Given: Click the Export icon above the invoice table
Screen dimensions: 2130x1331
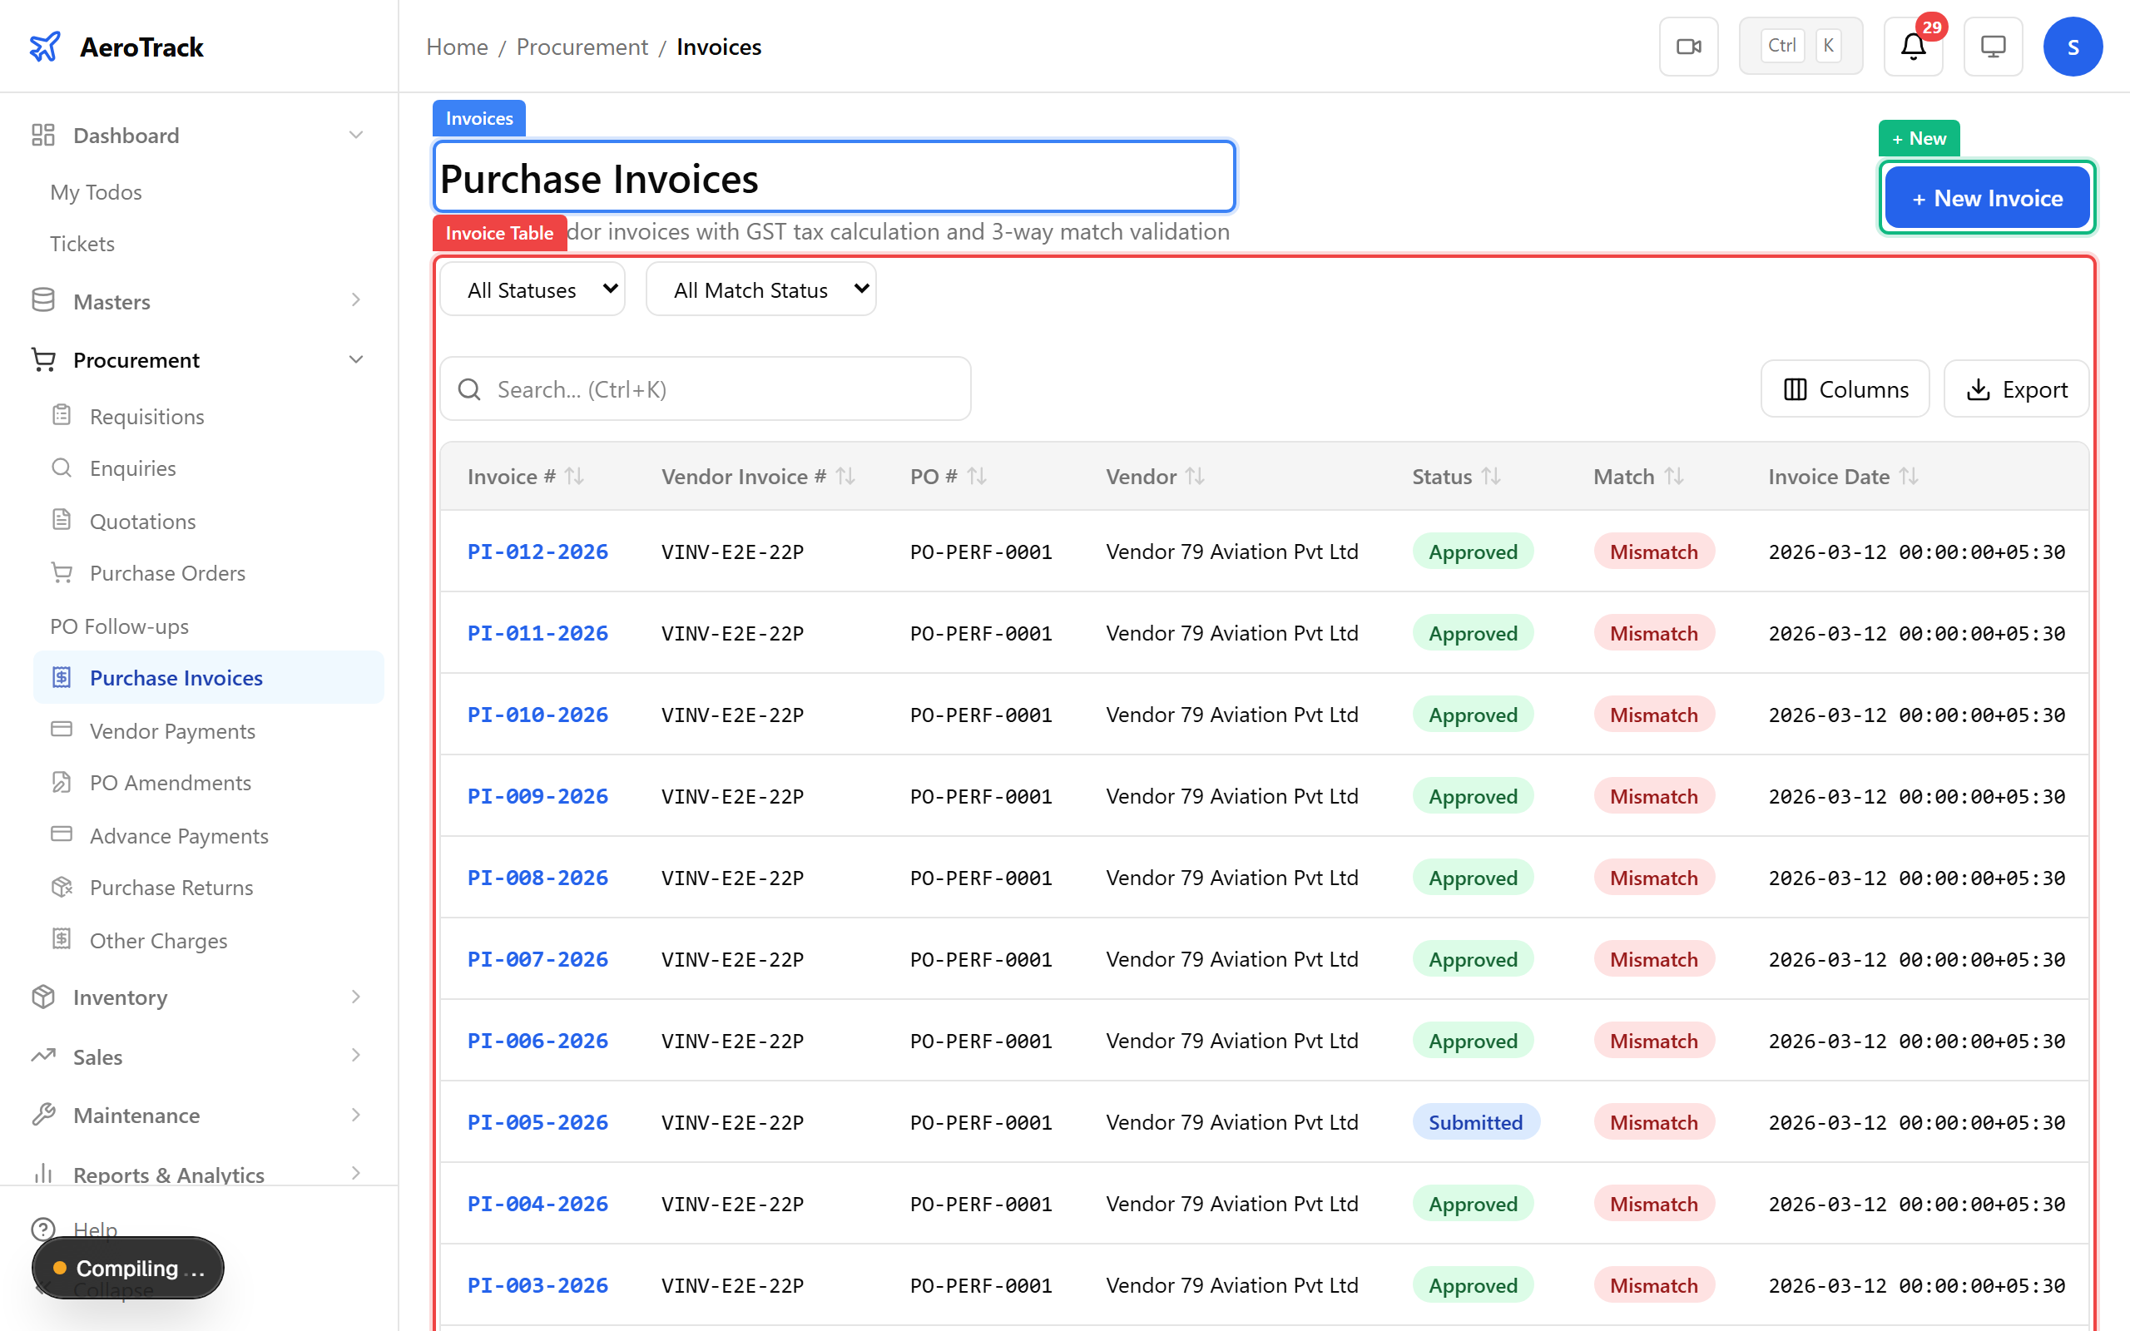Looking at the screenshot, I should (1979, 388).
